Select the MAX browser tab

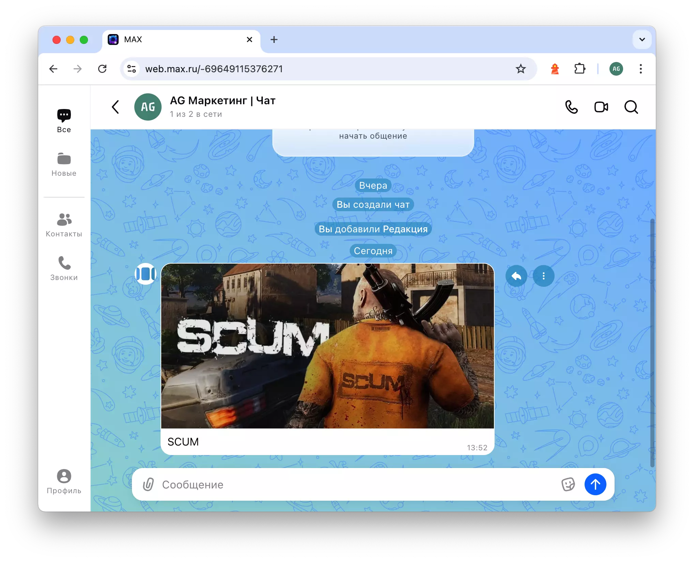click(181, 40)
